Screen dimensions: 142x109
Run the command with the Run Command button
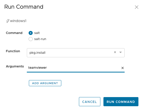[x=121, y=102]
